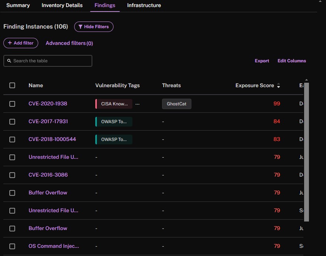Image resolution: width=326 pixels, height=256 pixels.
Task: Check the CVE-2020-1938 row checkbox
Action: (x=12, y=104)
